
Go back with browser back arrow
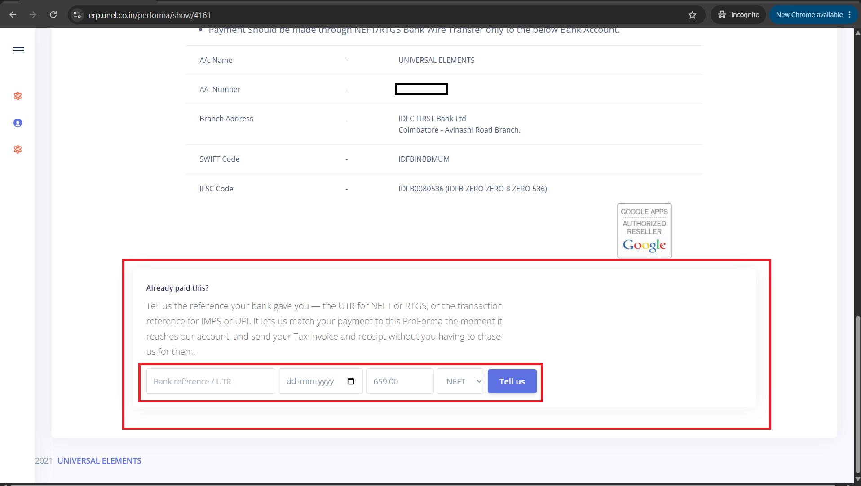(x=13, y=15)
